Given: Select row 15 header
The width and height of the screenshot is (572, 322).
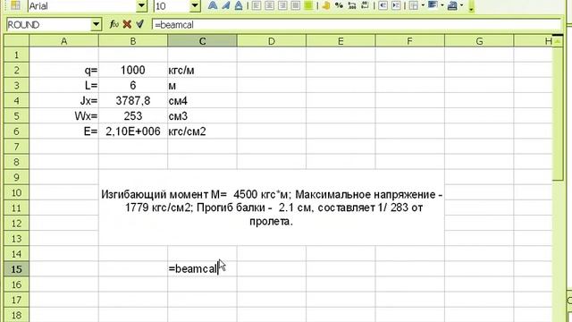Looking at the screenshot, I should coord(16,269).
